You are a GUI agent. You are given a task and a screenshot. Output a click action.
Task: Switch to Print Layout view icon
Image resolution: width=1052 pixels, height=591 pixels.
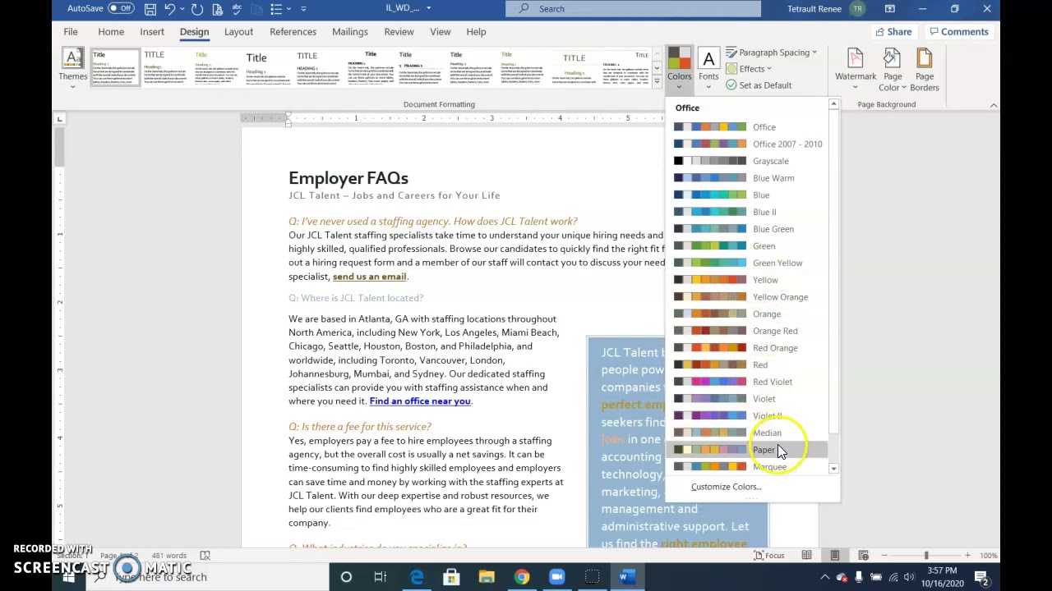pyautogui.click(x=835, y=556)
